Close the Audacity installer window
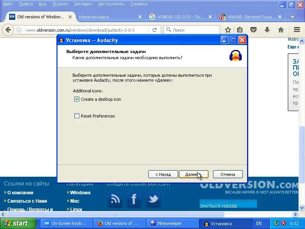Viewport: 305px width, 229px height. pyautogui.click(x=242, y=40)
